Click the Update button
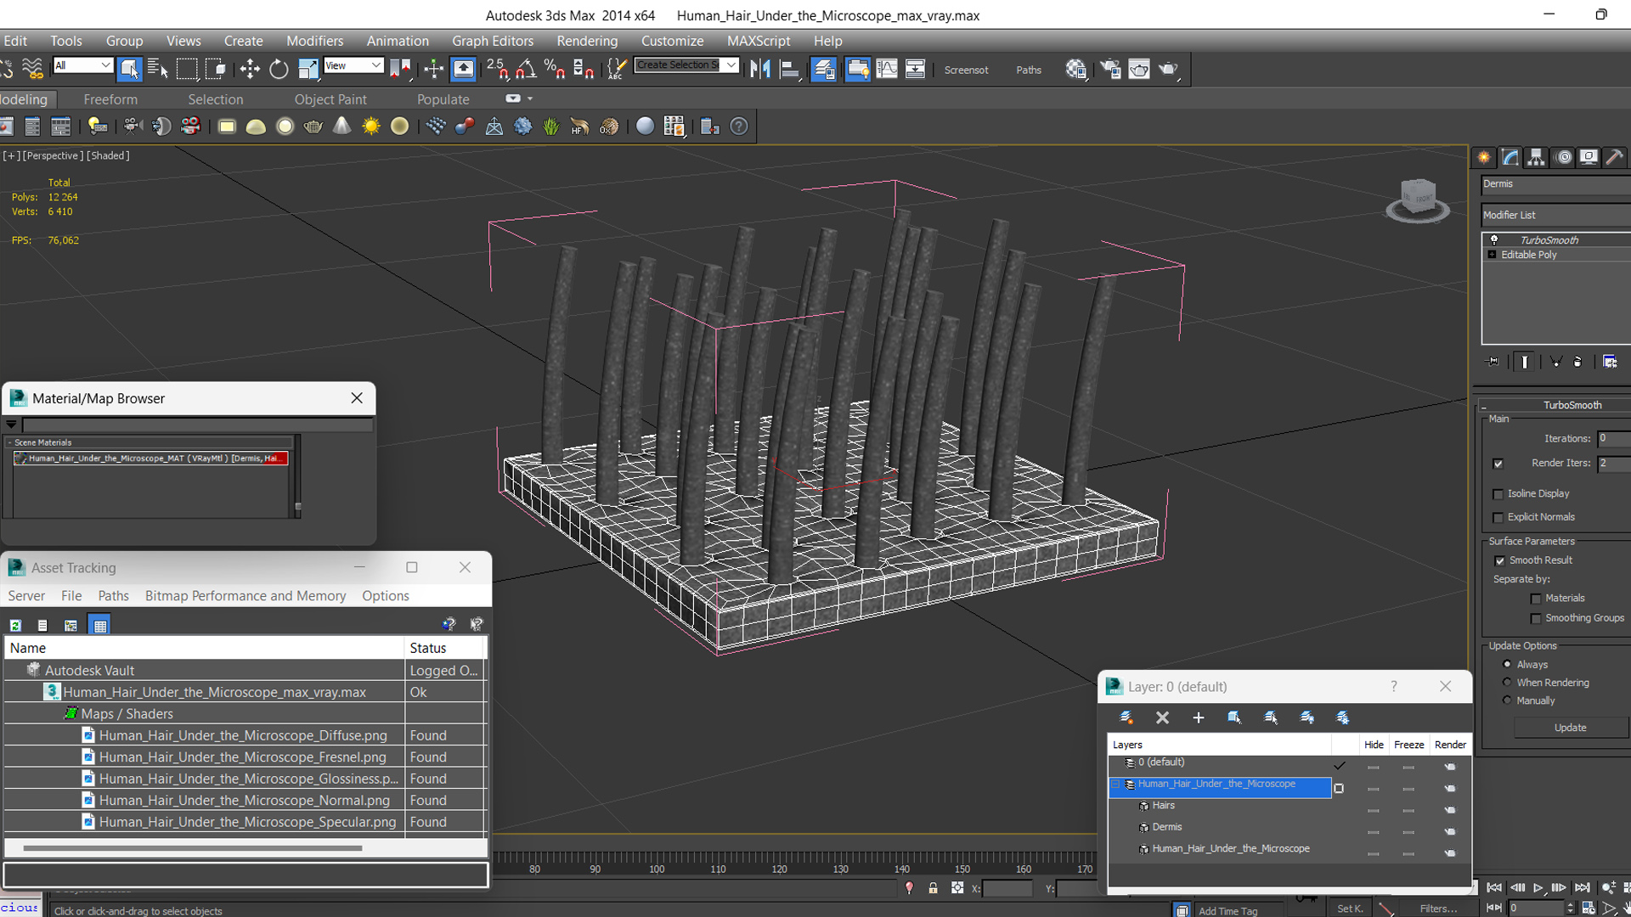The width and height of the screenshot is (1631, 917). pos(1570,728)
